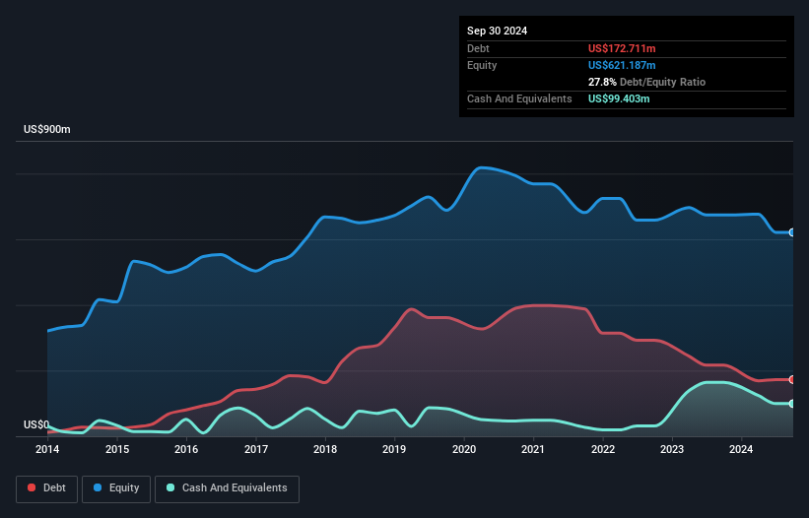Click the teal Cash endpoint marker
809x518 pixels.
[792, 404]
